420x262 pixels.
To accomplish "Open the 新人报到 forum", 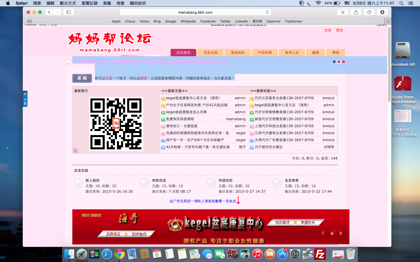I will (92, 180).
